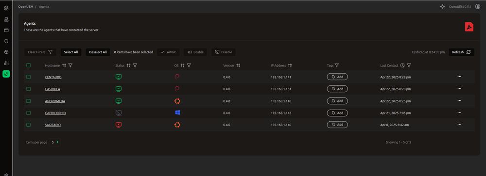Go to the OpenUEM breadcrumb
Image resolution: width=486 pixels, height=176 pixels.
click(26, 6)
